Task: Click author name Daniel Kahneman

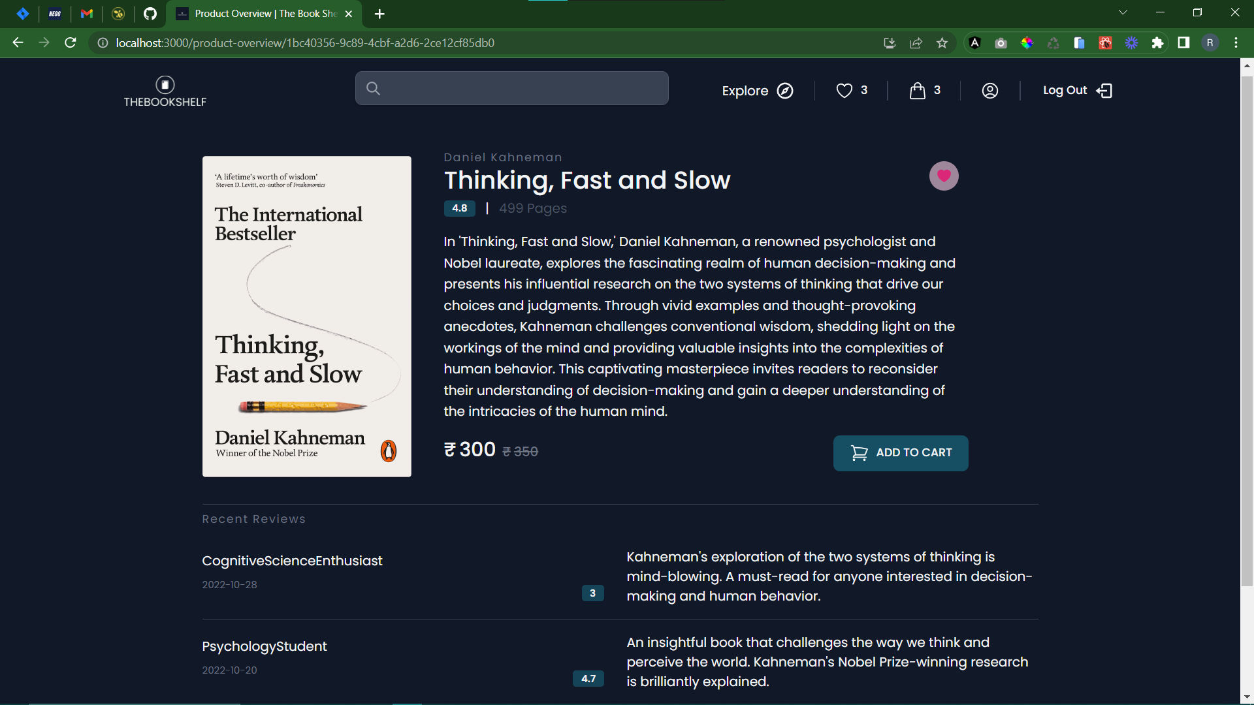Action: point(503,157)
